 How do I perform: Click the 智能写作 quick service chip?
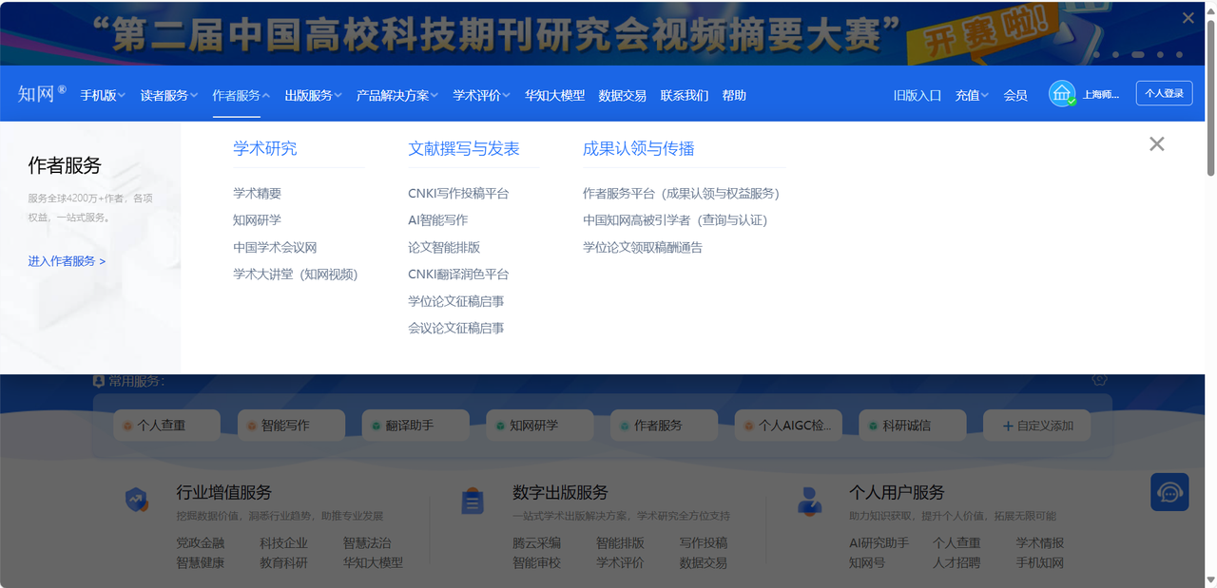tap(291, 426)
